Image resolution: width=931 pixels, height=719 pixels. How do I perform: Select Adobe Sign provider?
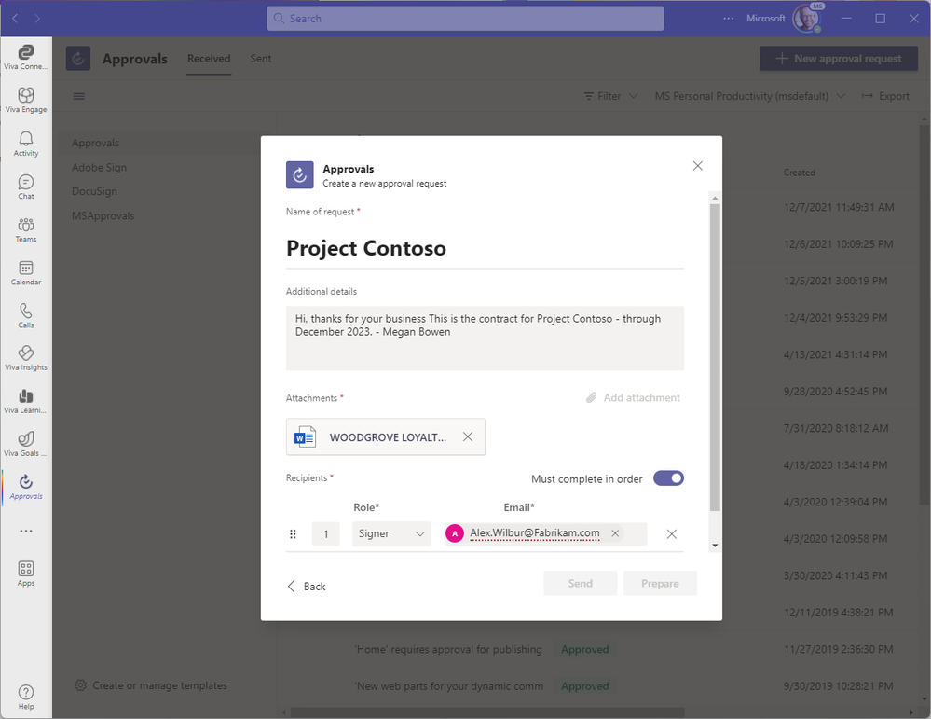pyautogui.click(x=99, y=168)
